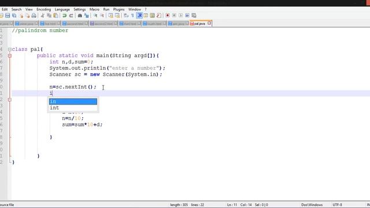The image size is (370, 208).
Task: Click the n=sc.nextInt(); line
Action: [x=73, y=87]
